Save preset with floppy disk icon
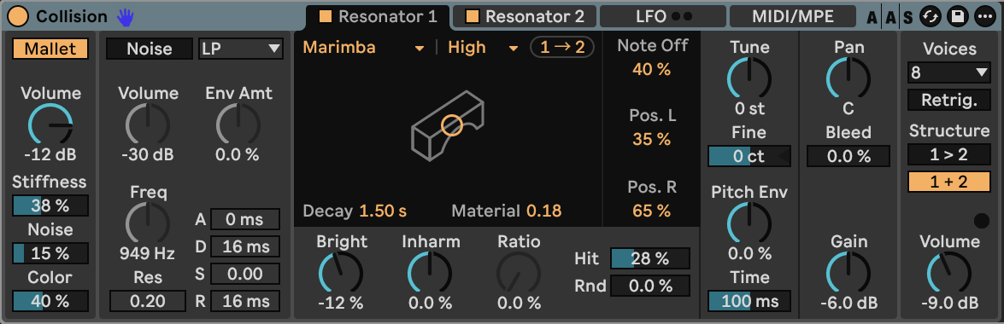This screenshot has height=324, width=1004. [x=958, y=16]
